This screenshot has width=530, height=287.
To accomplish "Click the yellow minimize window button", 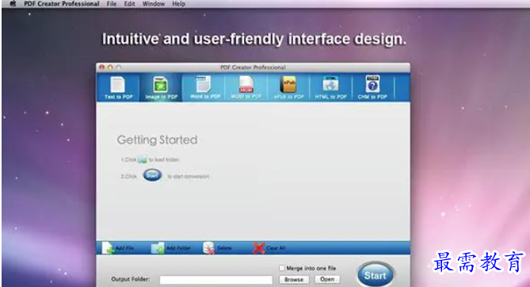I will click(x=110, y=67).
